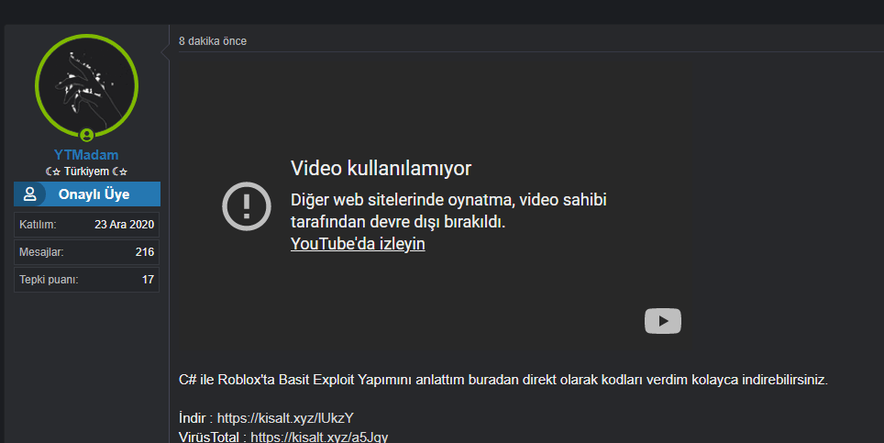Click the 'Video kullanılamıyor' heading

pos(381,168)
